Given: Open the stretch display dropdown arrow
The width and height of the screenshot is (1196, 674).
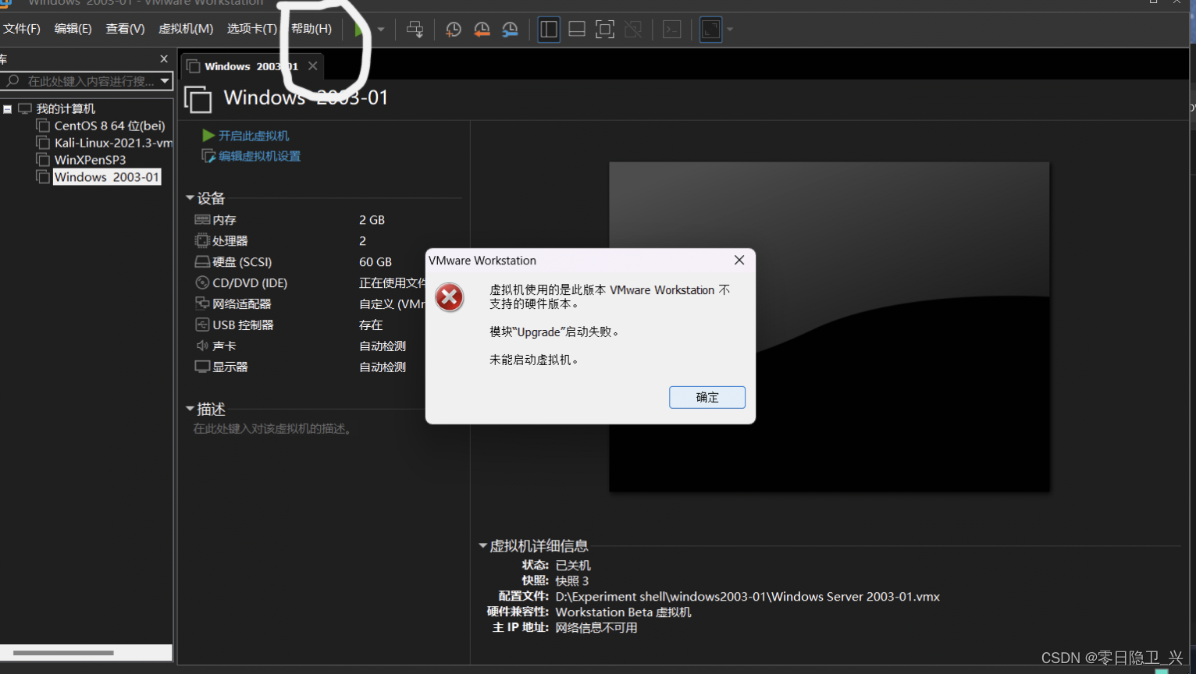Looking at the screenshot, I should 730,30.
